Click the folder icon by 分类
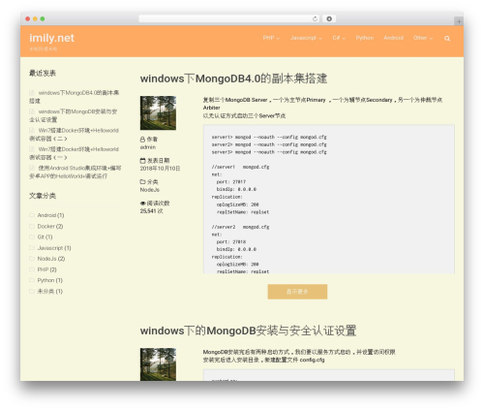Image resolution: width=484 pixels, height=410 pixels. (x=142, y=182)
